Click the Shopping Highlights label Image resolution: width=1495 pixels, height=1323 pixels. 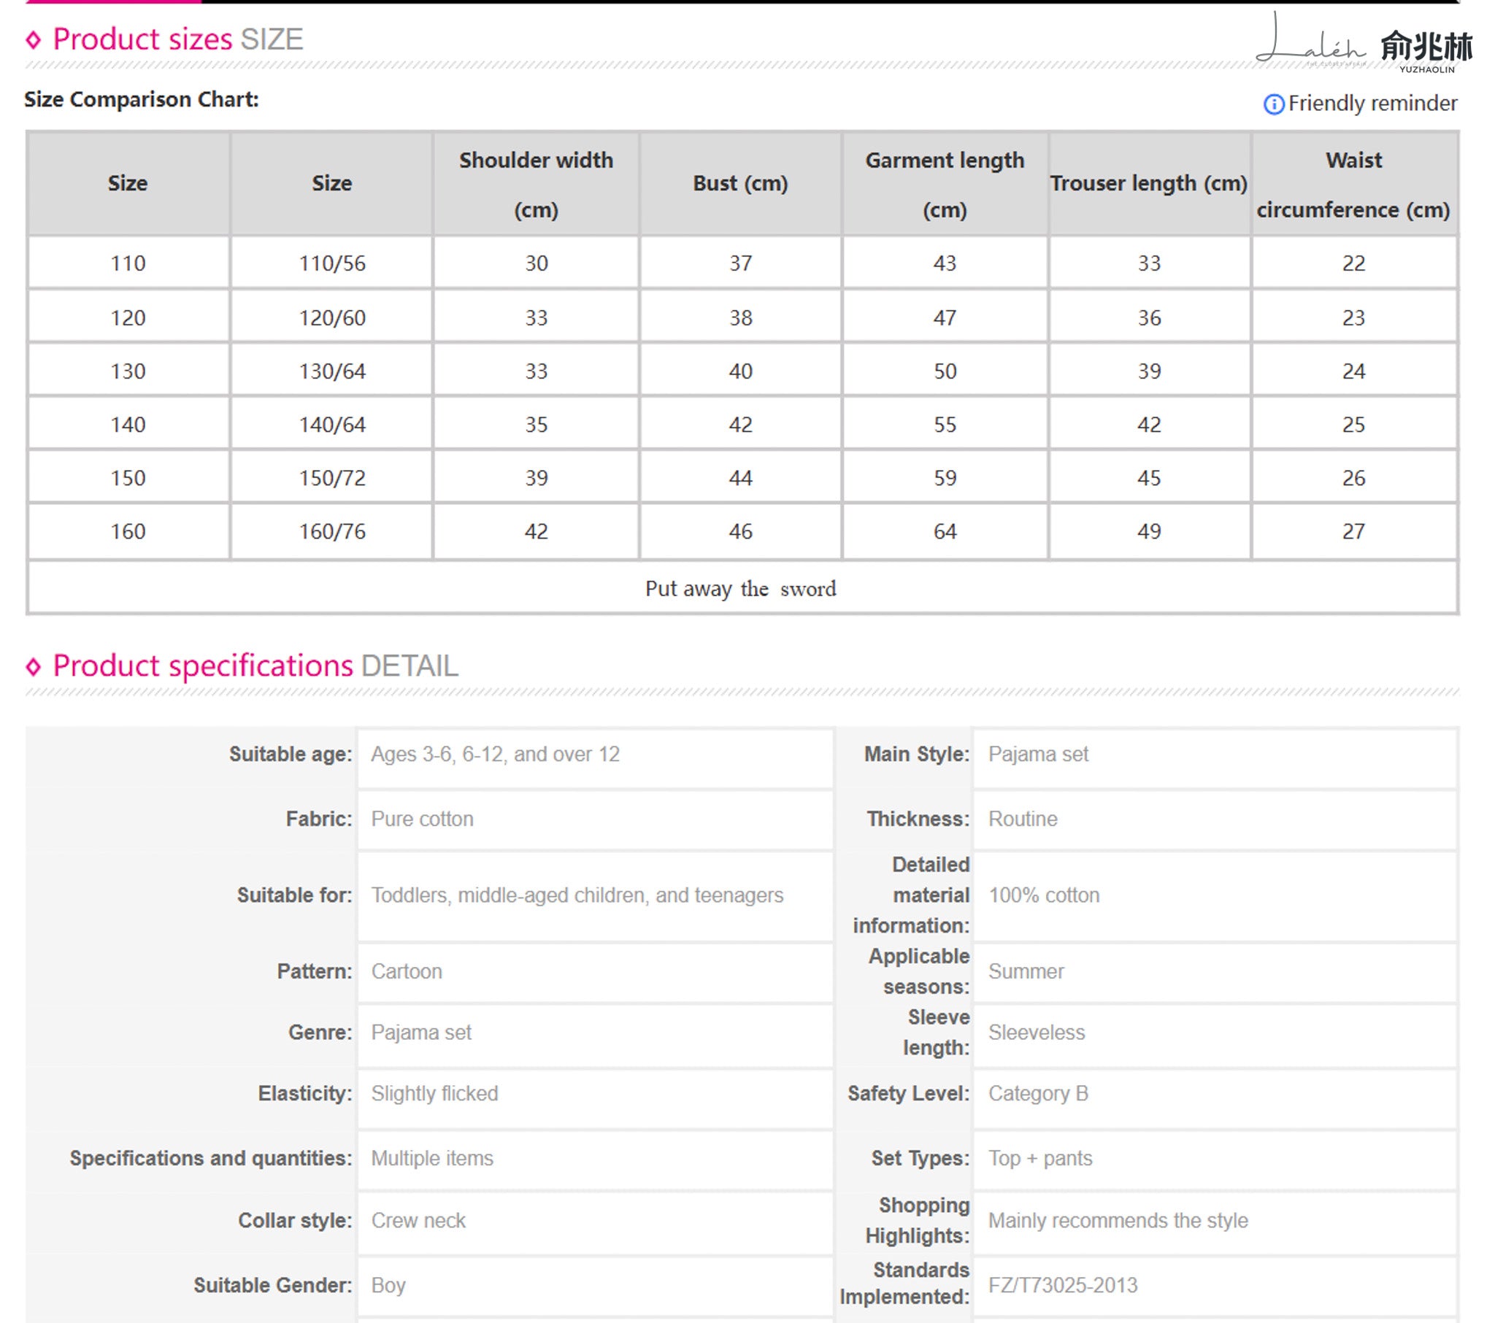click(x=918, y=1221)
